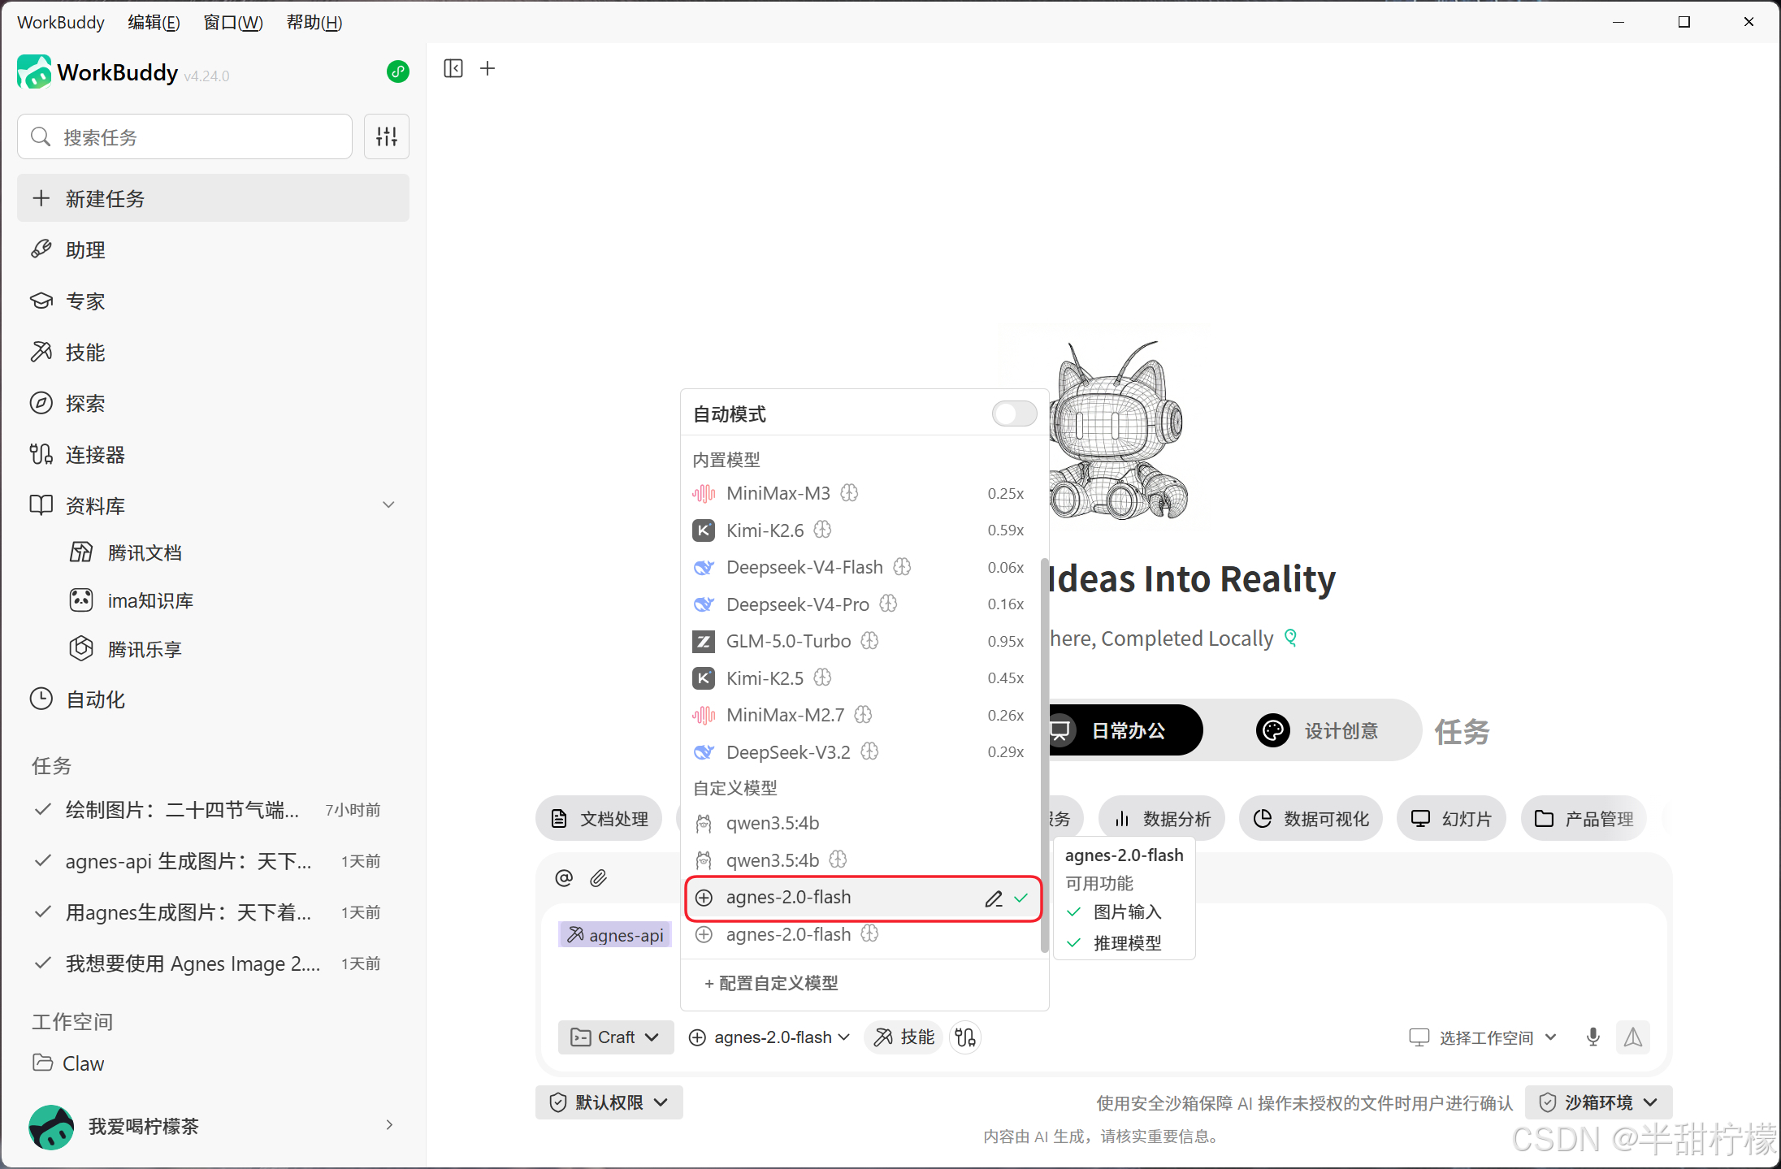
Task: Click the WorkBuddy logo icon
Action: pos(34,71)
